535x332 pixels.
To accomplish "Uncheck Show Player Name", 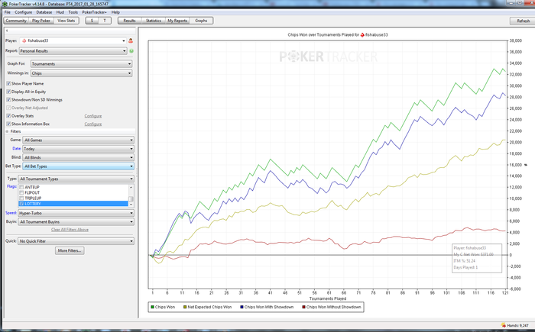I will click(8, 83).
